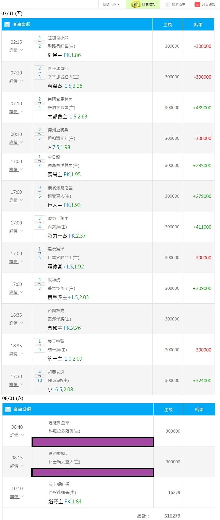
Task: Expand 詳情 for the 02:15 芝加哥小熊 game
Action: [16, 50]
